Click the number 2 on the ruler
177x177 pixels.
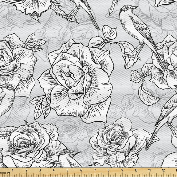[26, 170]
